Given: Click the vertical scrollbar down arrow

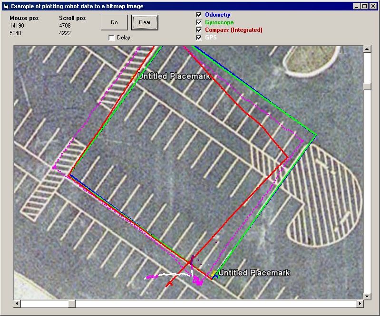Looking at the screenshot, I should [367, 296].
